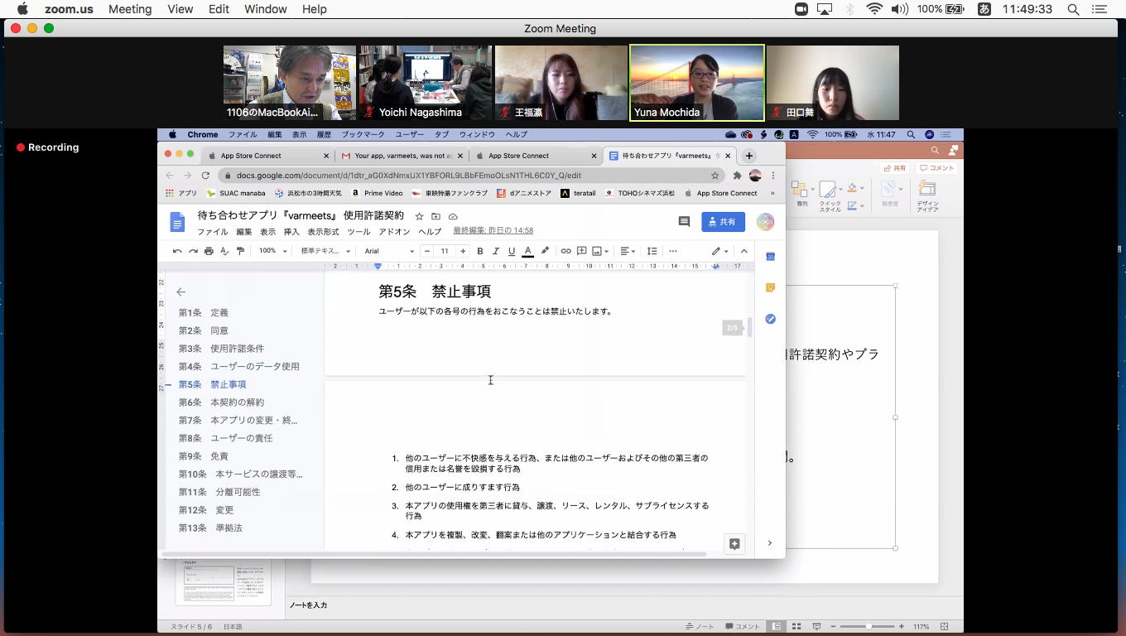The width and height of the screenshot is (1126, 636).
Task: Move the document with the folder icon
Action: pyautogui.click(x=435, y=216)
